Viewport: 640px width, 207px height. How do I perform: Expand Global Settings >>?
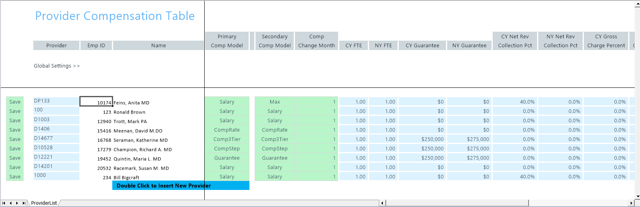pos(57,66)
